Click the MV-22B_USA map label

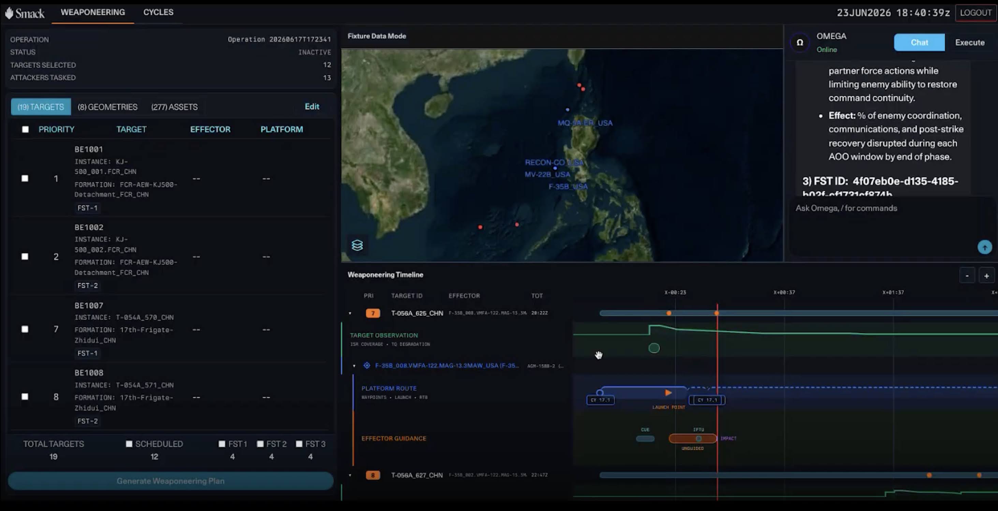547,174
